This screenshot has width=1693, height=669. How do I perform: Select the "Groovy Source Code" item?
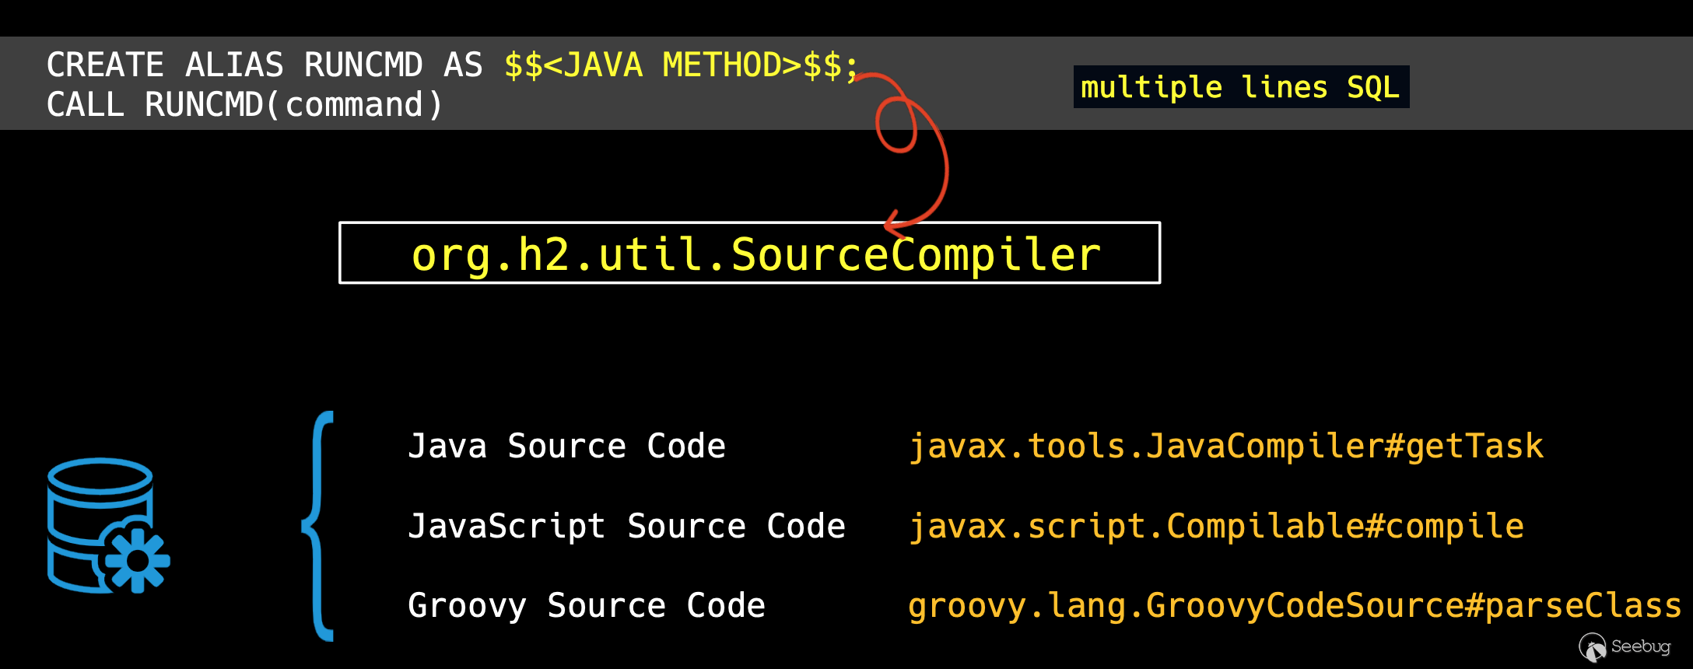[587, 606]
